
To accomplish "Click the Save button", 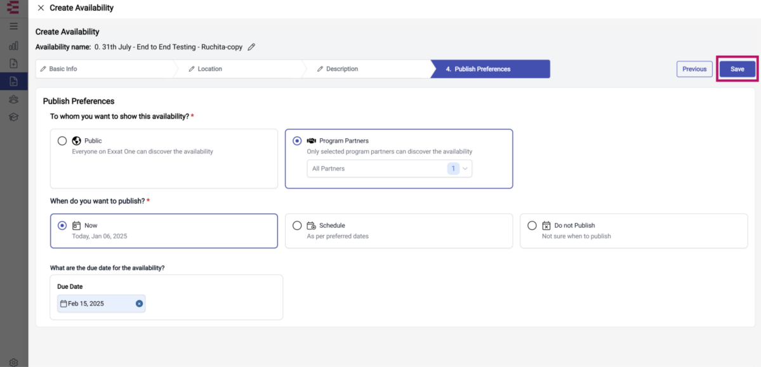I will [738, 69].
